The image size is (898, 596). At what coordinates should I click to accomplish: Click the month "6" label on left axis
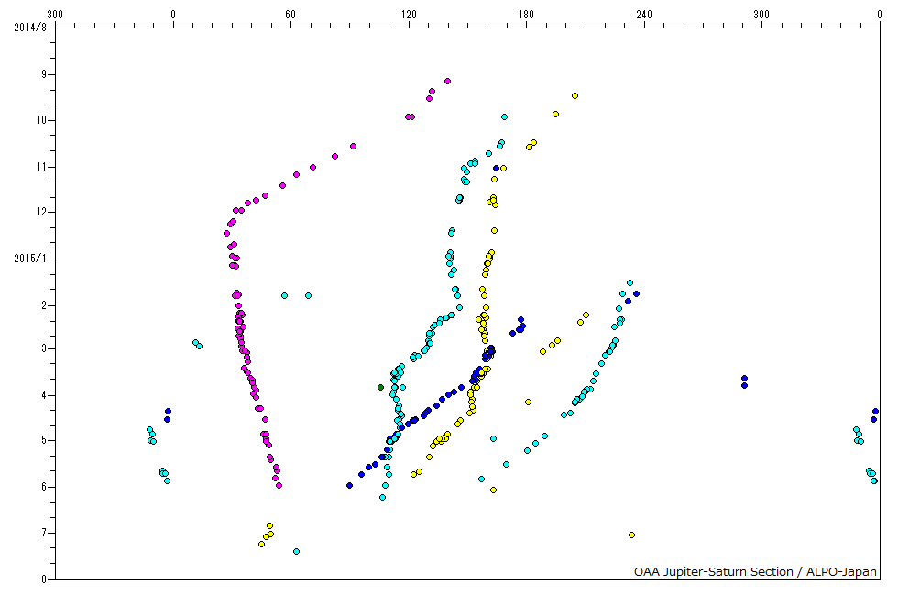44,487
